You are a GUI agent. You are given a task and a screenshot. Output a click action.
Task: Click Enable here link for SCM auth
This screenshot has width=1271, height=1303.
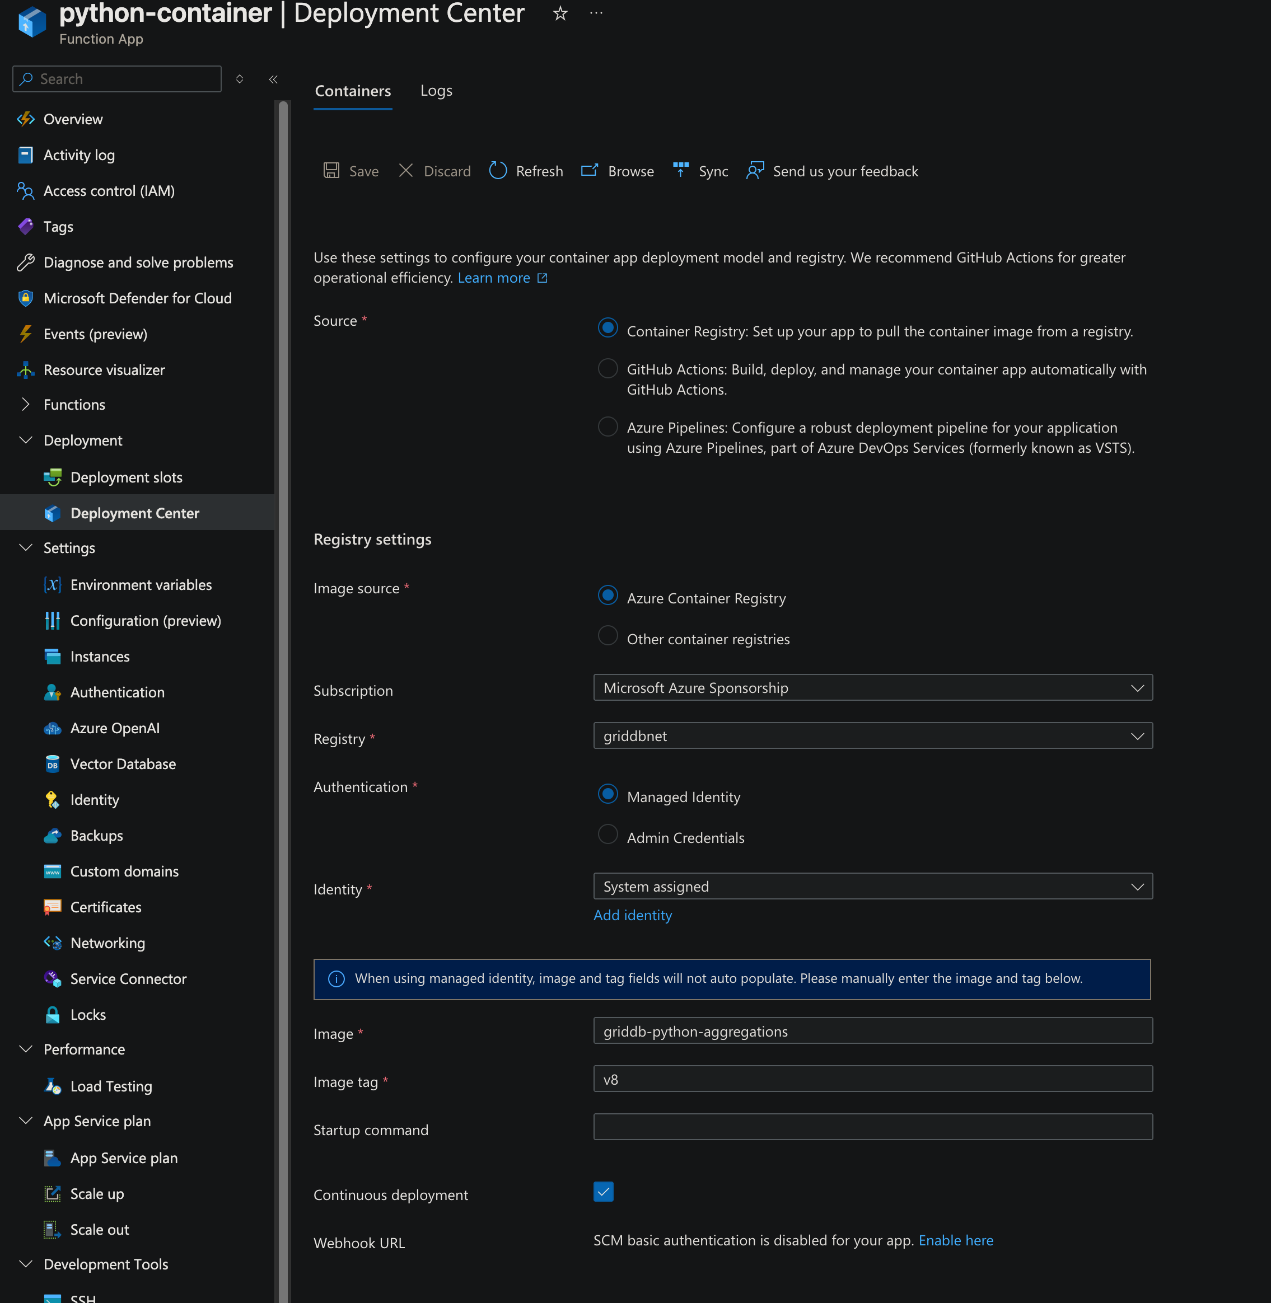(x=955, y=1240)
